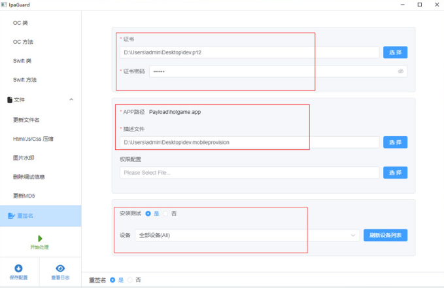Viewport: 444px width, 288px height.
Task: Open the 设备 dropdown showing 全部设备(All)
Action: tap(247, 235)
